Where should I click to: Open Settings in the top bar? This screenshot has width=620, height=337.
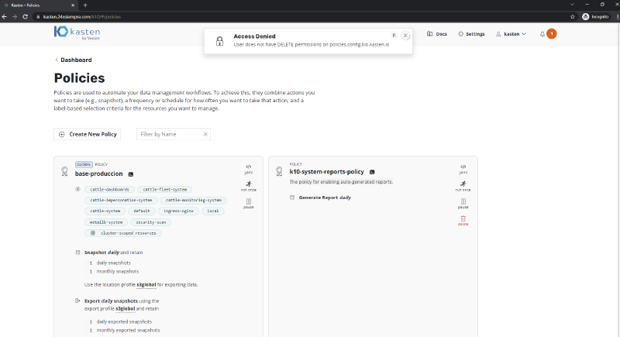pos(471,34)
